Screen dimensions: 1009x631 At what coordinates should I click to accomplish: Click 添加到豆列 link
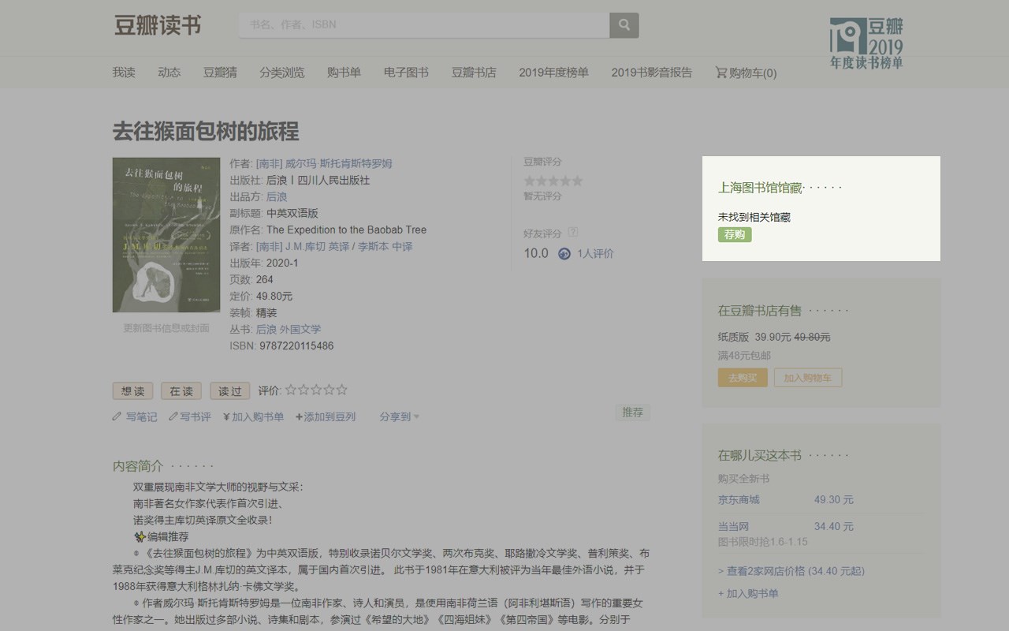pyautogui.click(x=326, y=416)
